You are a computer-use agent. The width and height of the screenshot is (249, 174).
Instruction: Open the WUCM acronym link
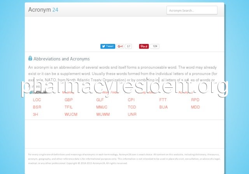71,115
